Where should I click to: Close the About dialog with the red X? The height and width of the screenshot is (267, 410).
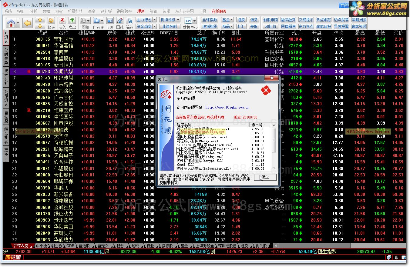(271, 78)
